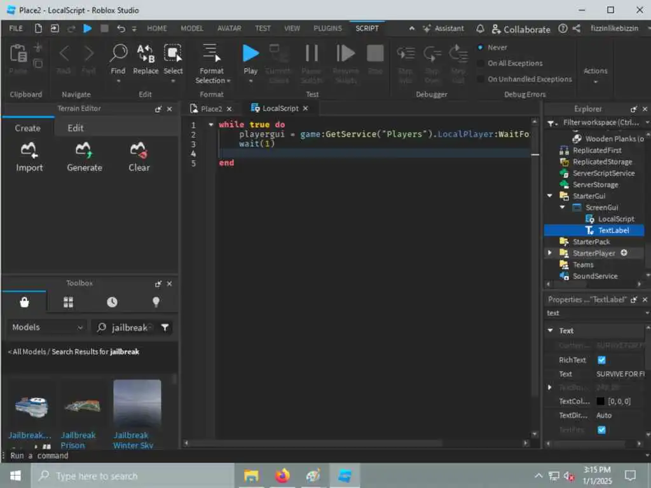Select LocalScript in Explorer tree

(615, 219)
